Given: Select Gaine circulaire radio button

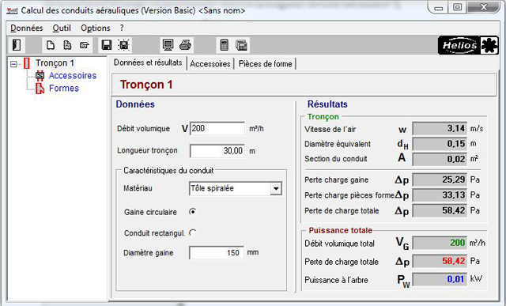Looking at the screenshot, I should (x=193, y=212).
